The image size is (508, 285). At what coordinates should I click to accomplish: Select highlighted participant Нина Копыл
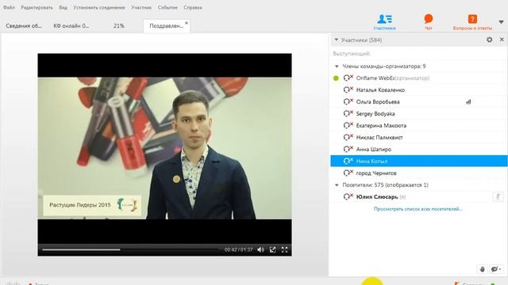click(x=418, y=161)
